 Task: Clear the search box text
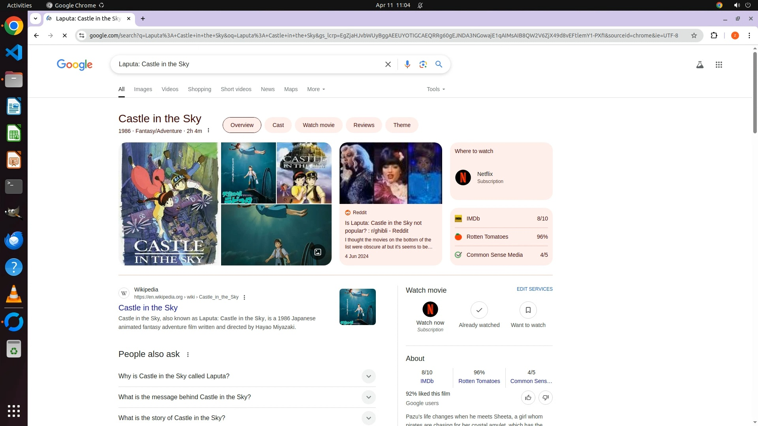pos(388,64)
